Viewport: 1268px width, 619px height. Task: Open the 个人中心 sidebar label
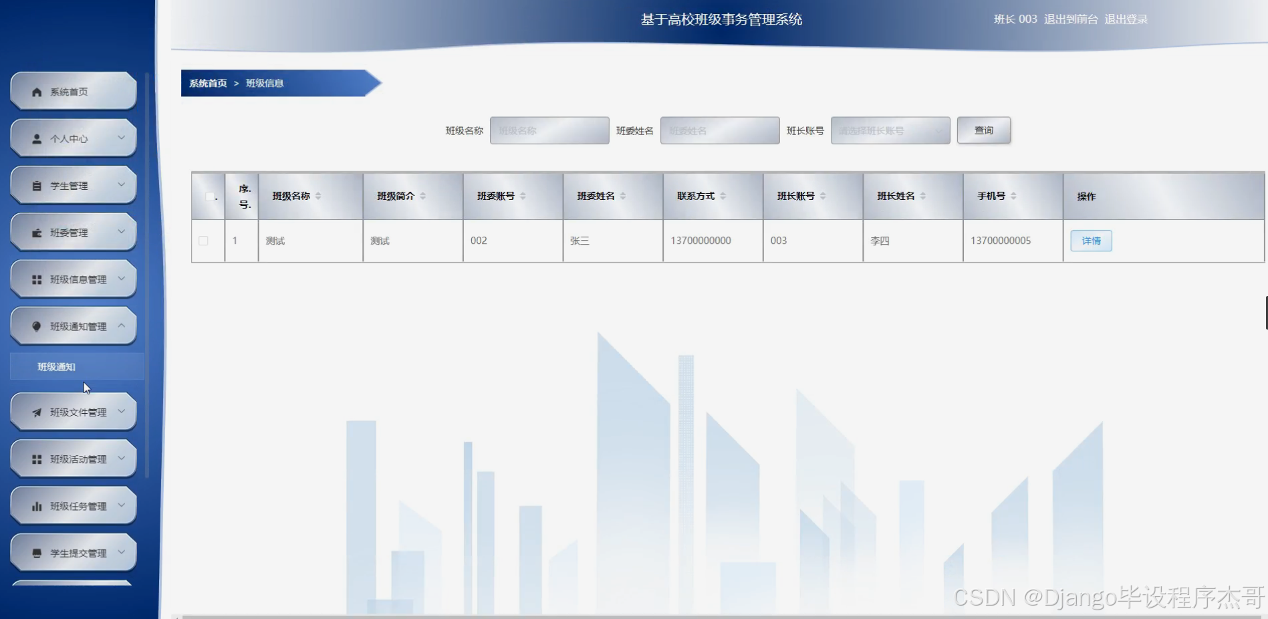[69, 139]
